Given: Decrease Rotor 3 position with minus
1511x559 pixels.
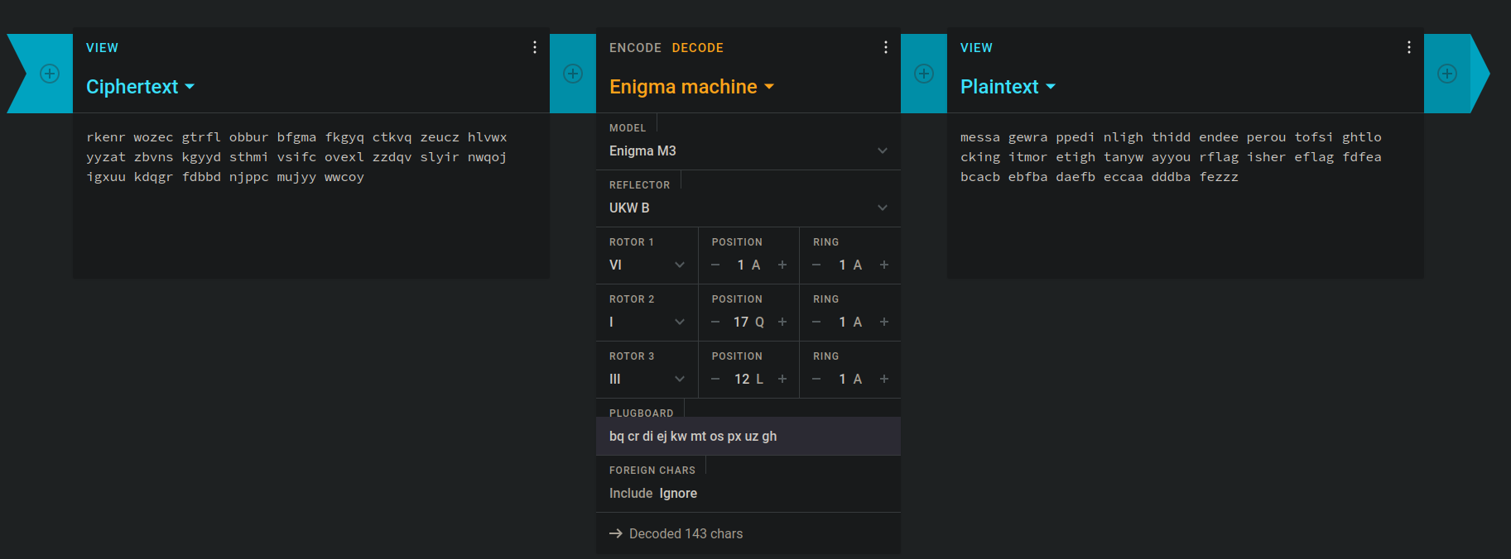Looking at the screenshot, I should (x=715, y=379).
